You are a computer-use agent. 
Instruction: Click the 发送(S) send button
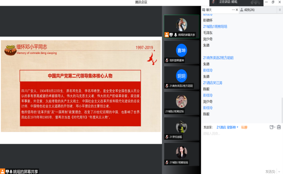pos(270,172)
